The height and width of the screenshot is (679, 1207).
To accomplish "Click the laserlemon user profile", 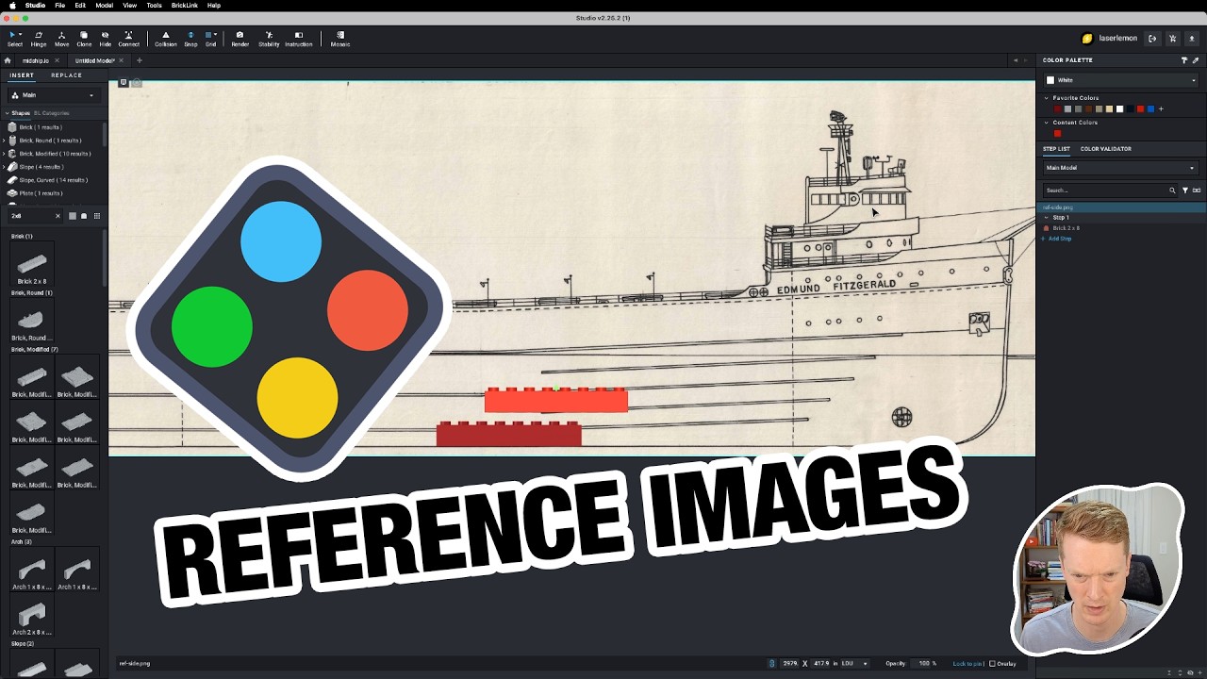I will (x=1110, y=39).
